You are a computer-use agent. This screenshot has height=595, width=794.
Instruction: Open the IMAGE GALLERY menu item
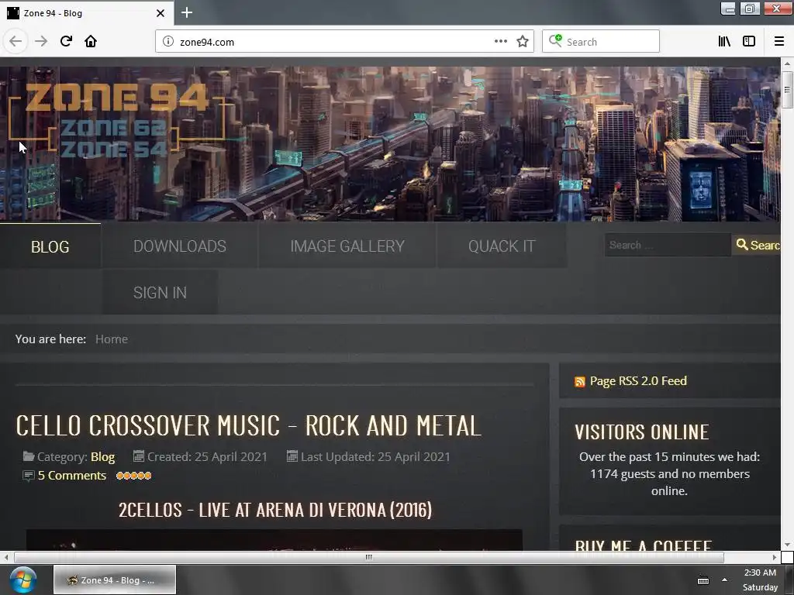[347, 246]
